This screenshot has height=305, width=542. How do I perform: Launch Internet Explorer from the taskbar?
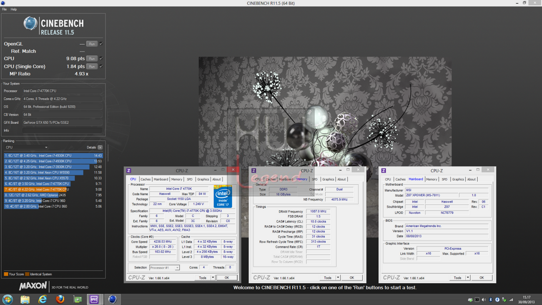tap(43, 299)
